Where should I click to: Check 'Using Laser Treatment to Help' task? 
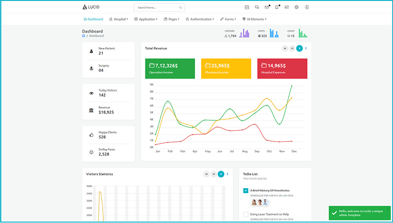tap(246, 214)
